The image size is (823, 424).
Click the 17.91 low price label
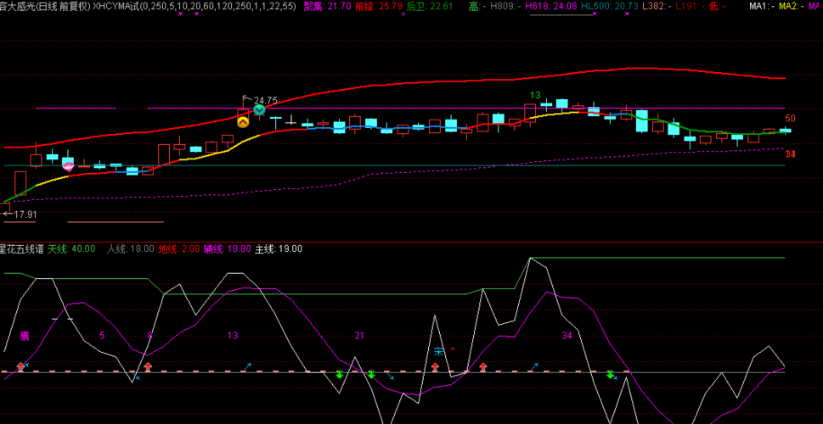(x=25, y=215)
